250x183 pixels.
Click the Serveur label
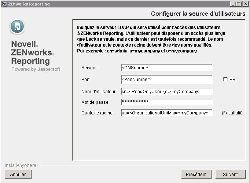pos(90,68)
